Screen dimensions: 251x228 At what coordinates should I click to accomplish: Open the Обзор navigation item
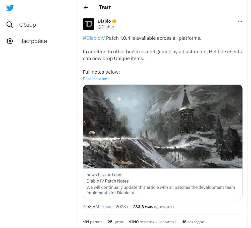tap(27, 25)
